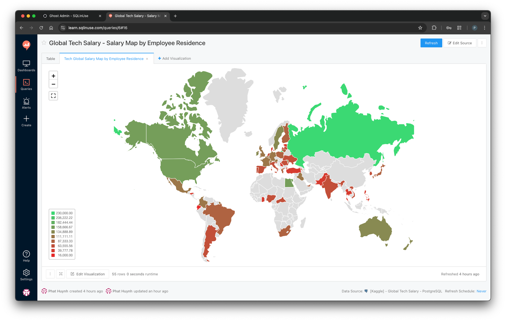Viewport: 506px width, 321px height.
Task: Select the Ghost Admin browser tab
Action: [69, 16]
